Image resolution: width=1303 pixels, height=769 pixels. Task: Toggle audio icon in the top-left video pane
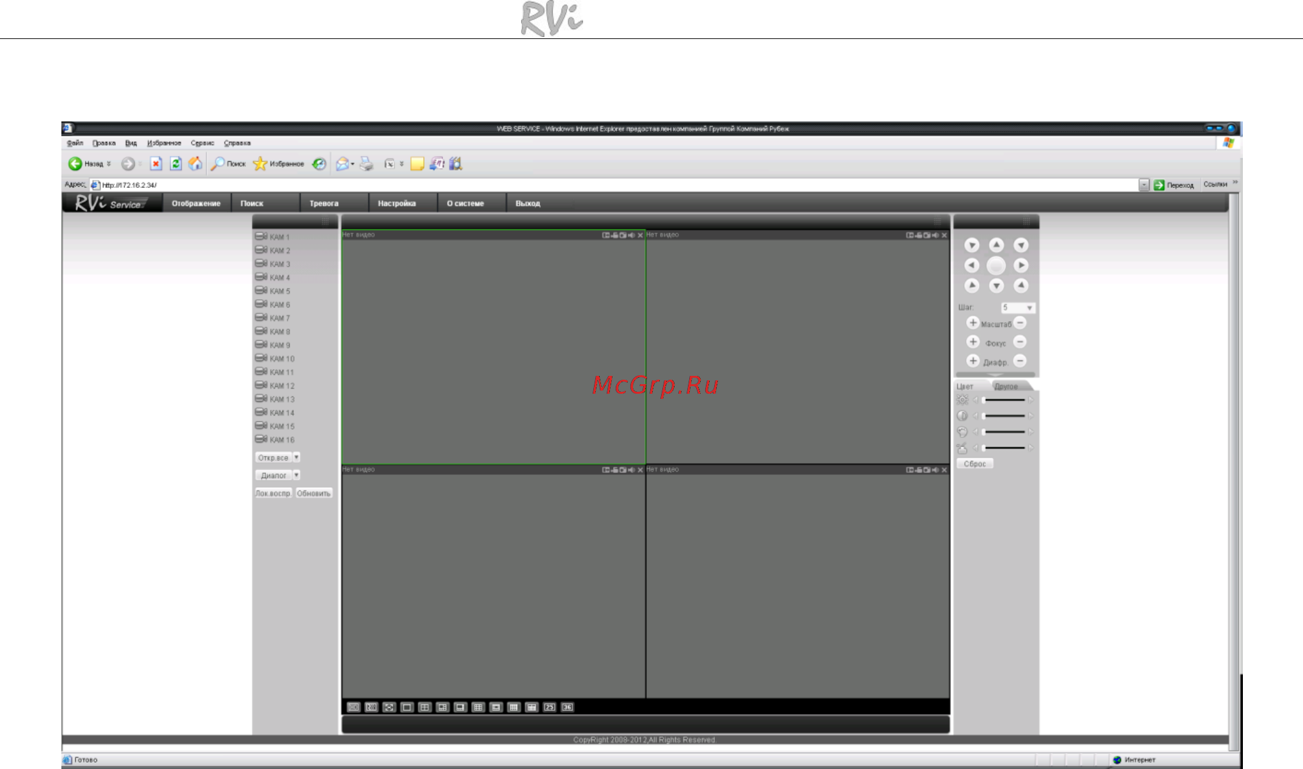click(x=632, y=235)
